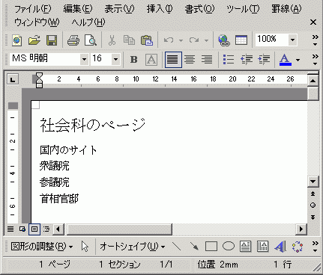Open the ウィンドウ(W) menu

37,22
